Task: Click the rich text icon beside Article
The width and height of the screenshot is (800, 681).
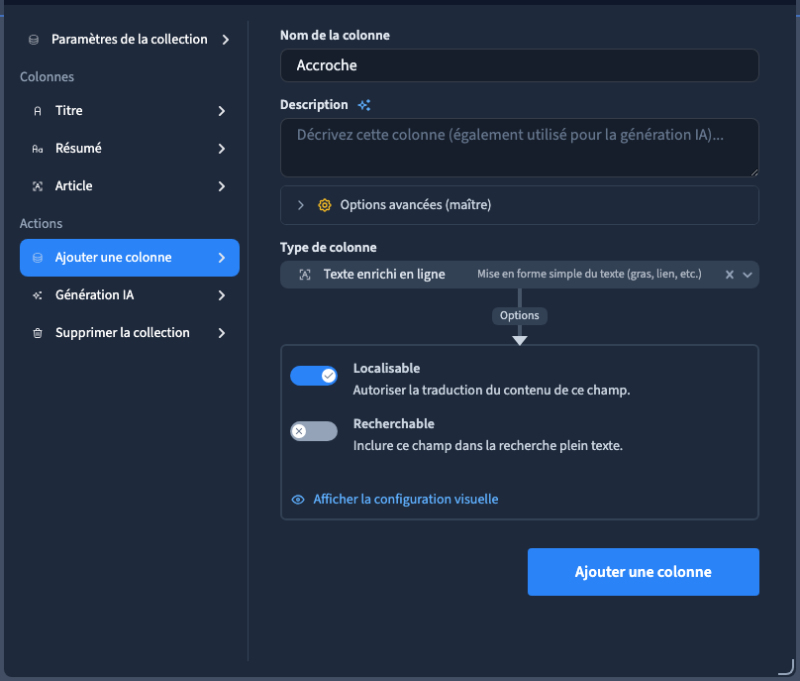Action: coord(38,186)
